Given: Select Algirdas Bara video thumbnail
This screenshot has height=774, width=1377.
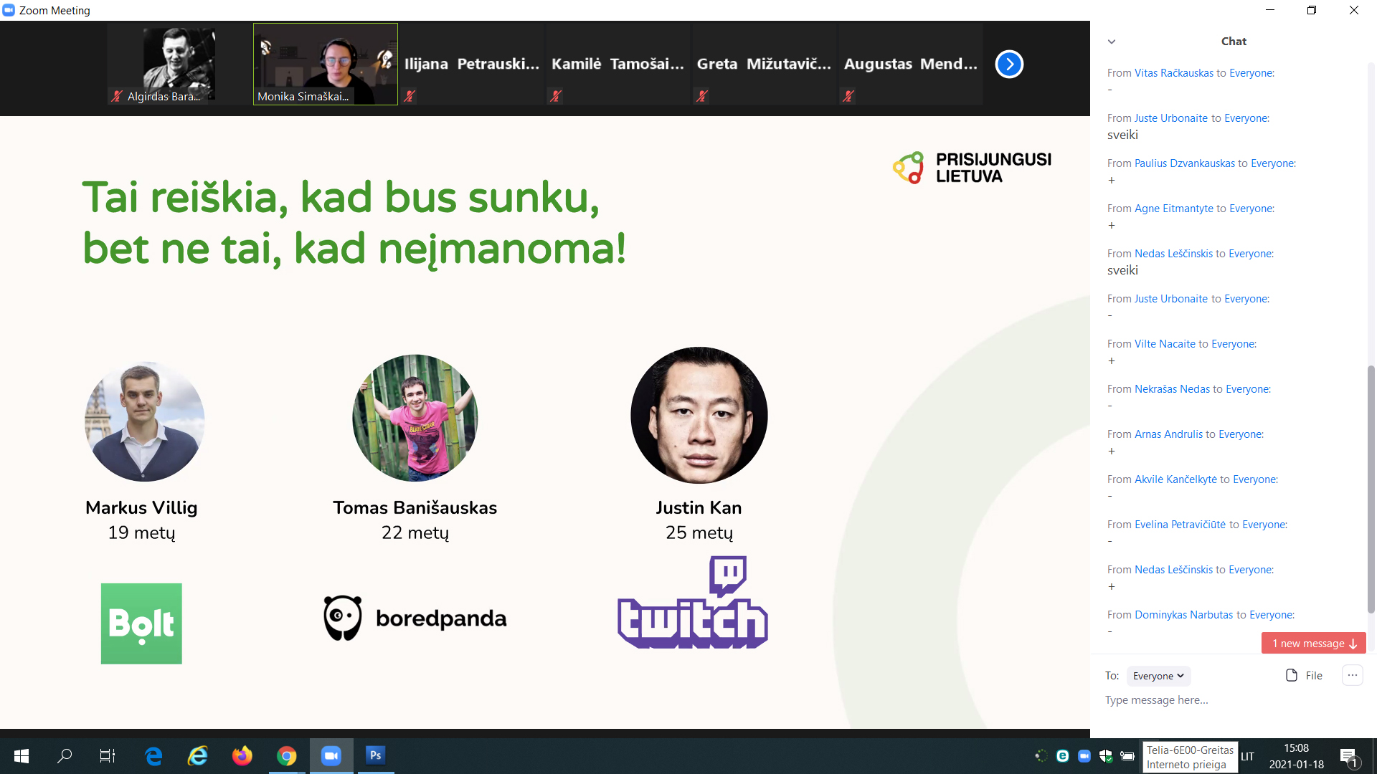Looking at the screenshot, I should click(179, 64).
